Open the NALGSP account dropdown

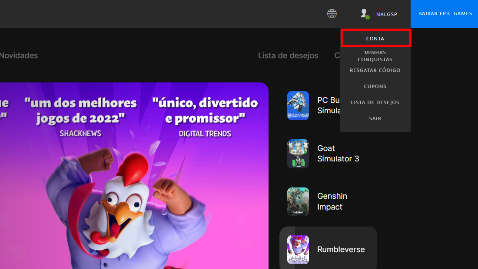386,14
